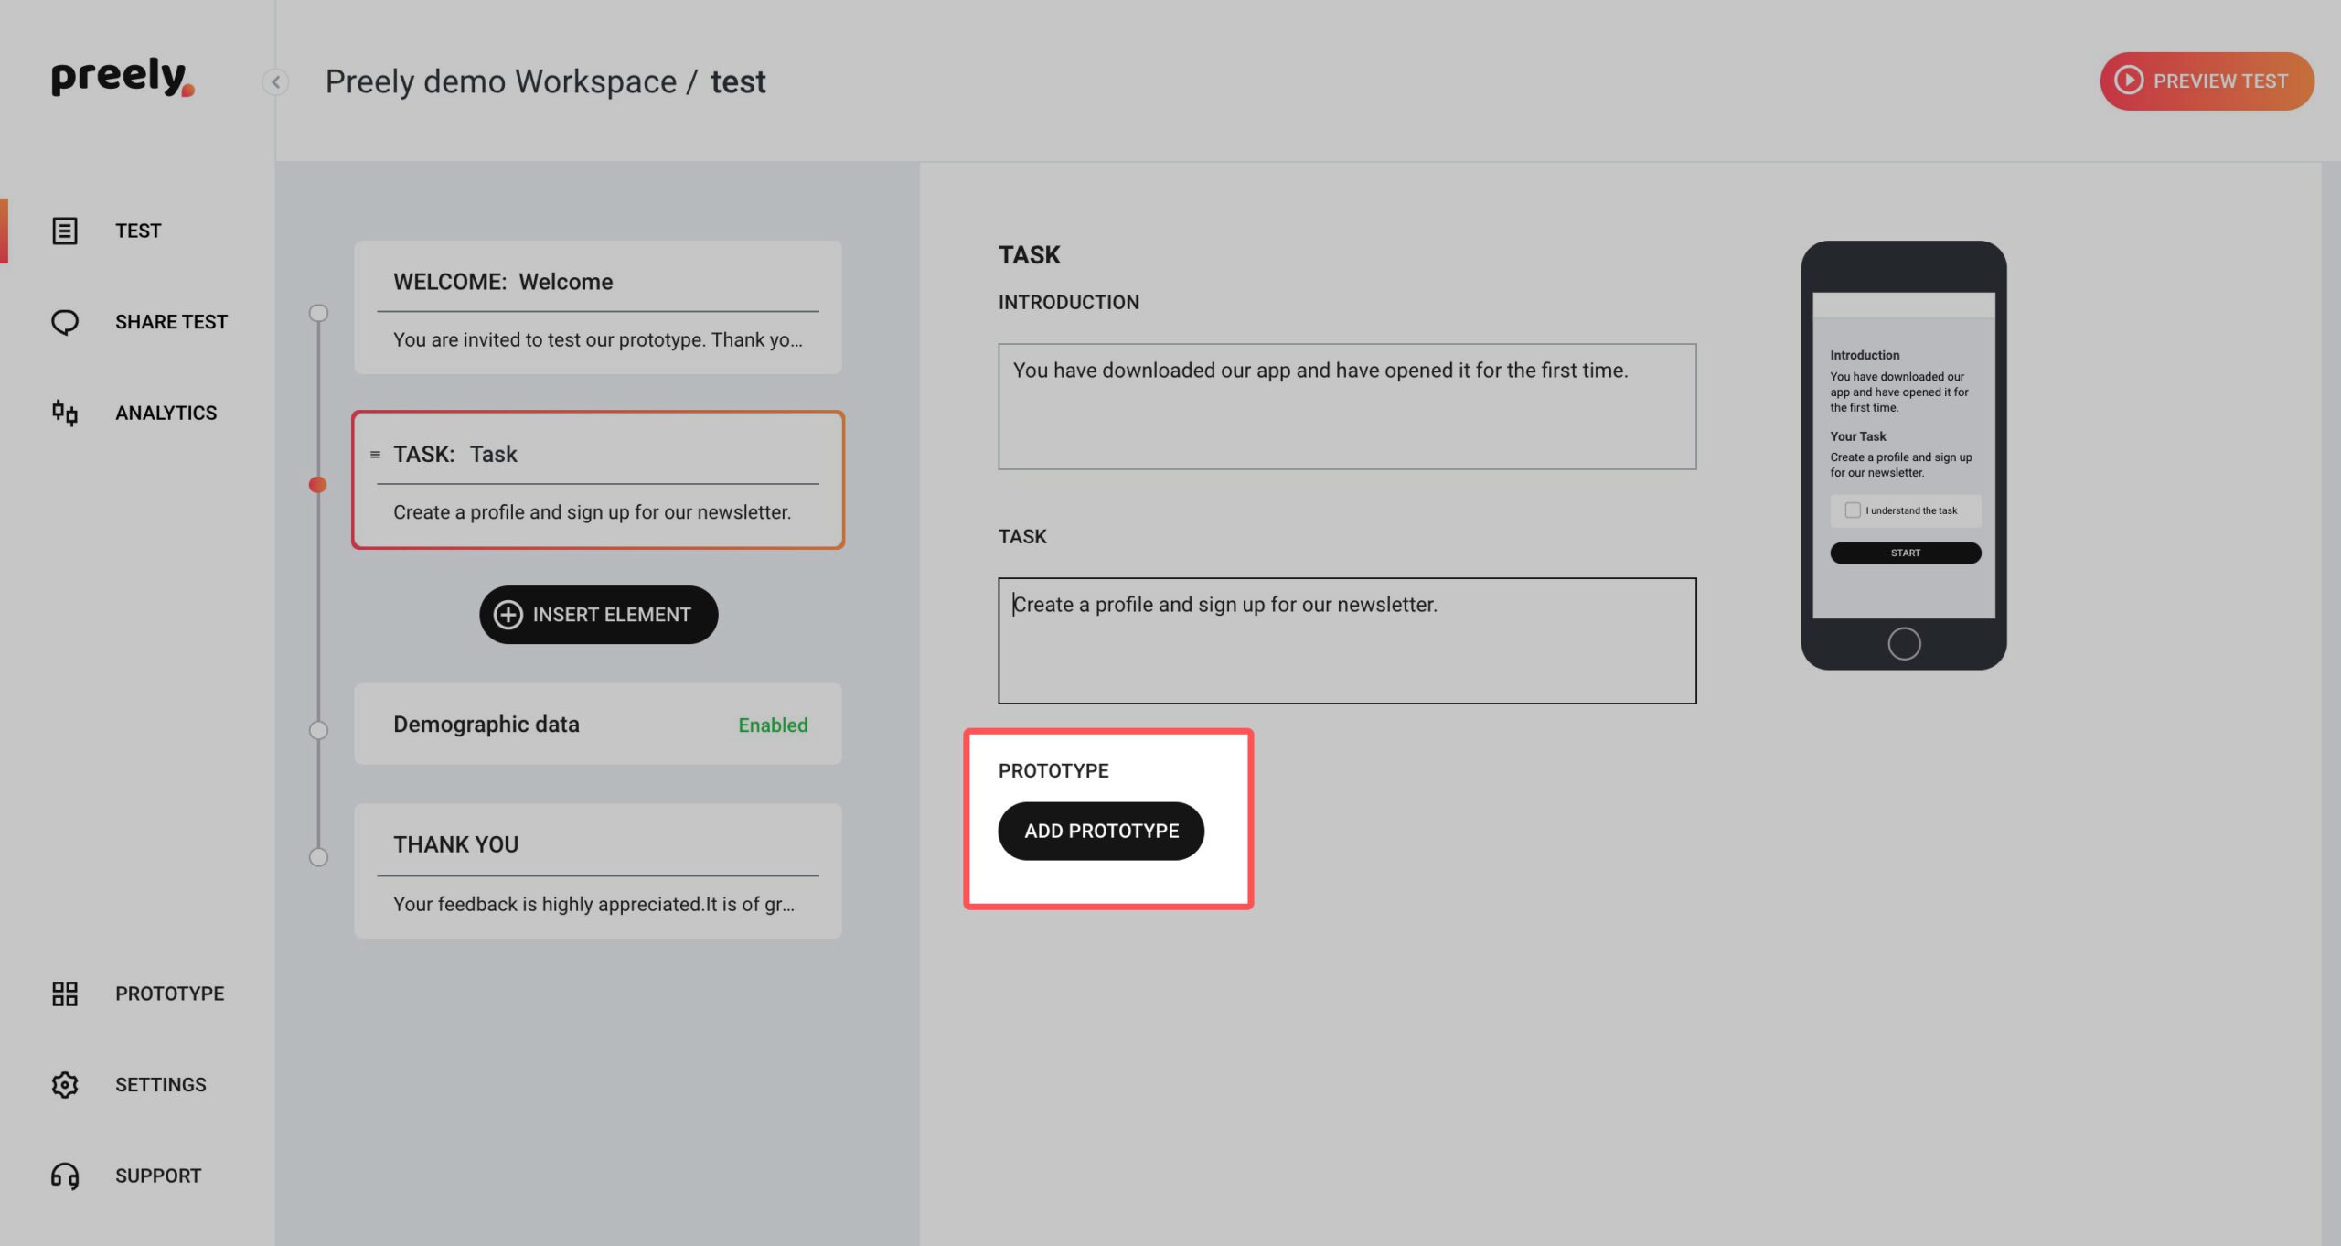Open the PROTOTYPE sidebar menu label
Screen dimensions: 2341x1246
coord(169,994)
